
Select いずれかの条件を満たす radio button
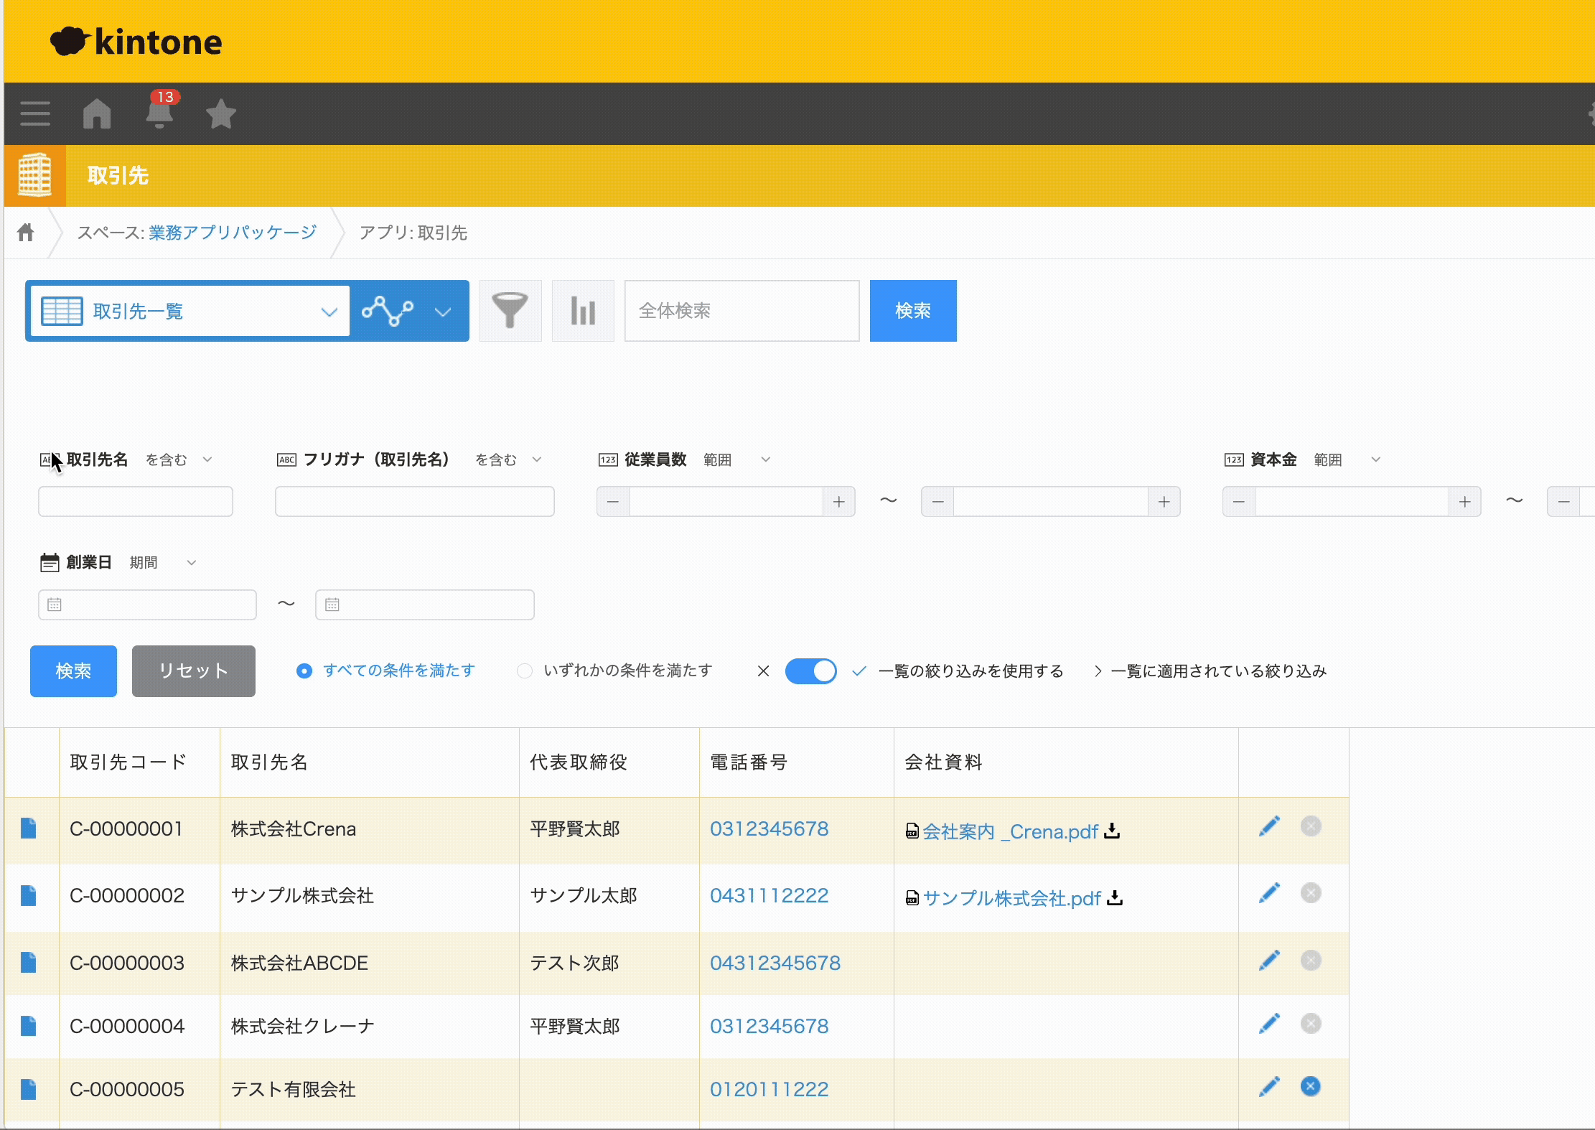click(x=525, y=671)
